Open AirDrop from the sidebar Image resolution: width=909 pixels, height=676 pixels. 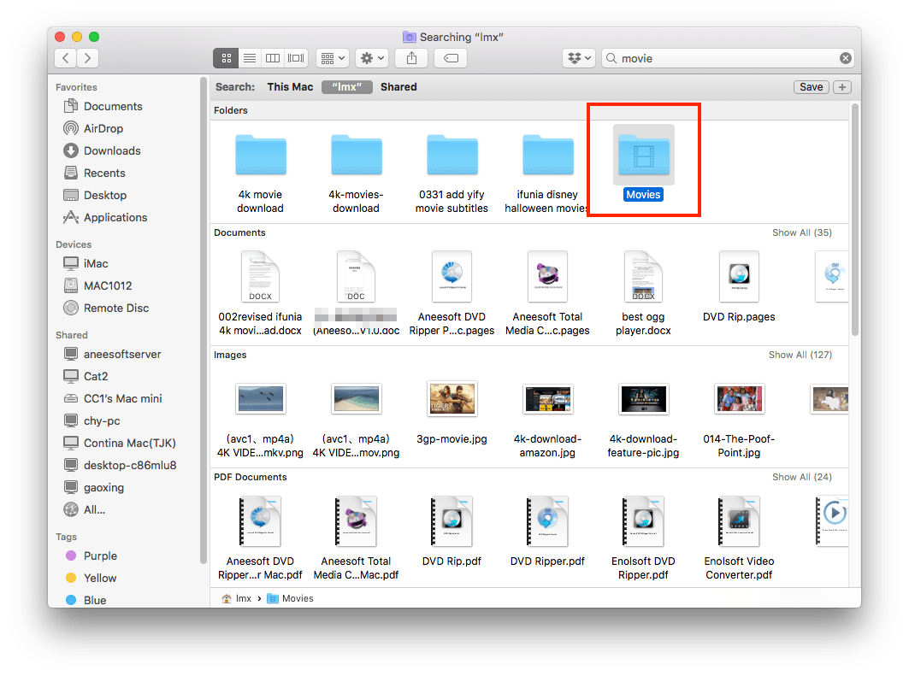tap(102, 128)
